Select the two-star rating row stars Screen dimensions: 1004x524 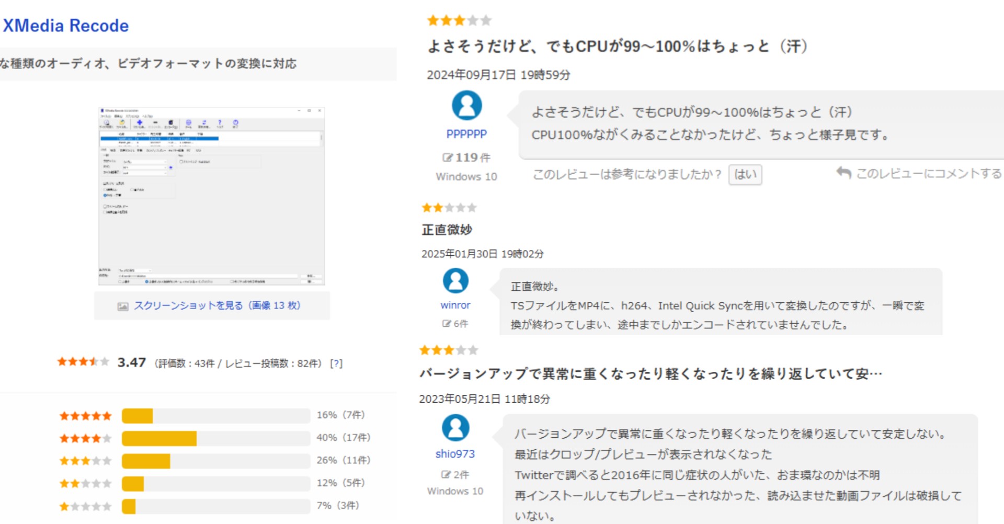[86, 483]
